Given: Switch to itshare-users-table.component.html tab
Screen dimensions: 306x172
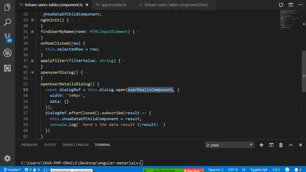Looking at the screenshot, I should pyautogui.click(x=174, y=5).
